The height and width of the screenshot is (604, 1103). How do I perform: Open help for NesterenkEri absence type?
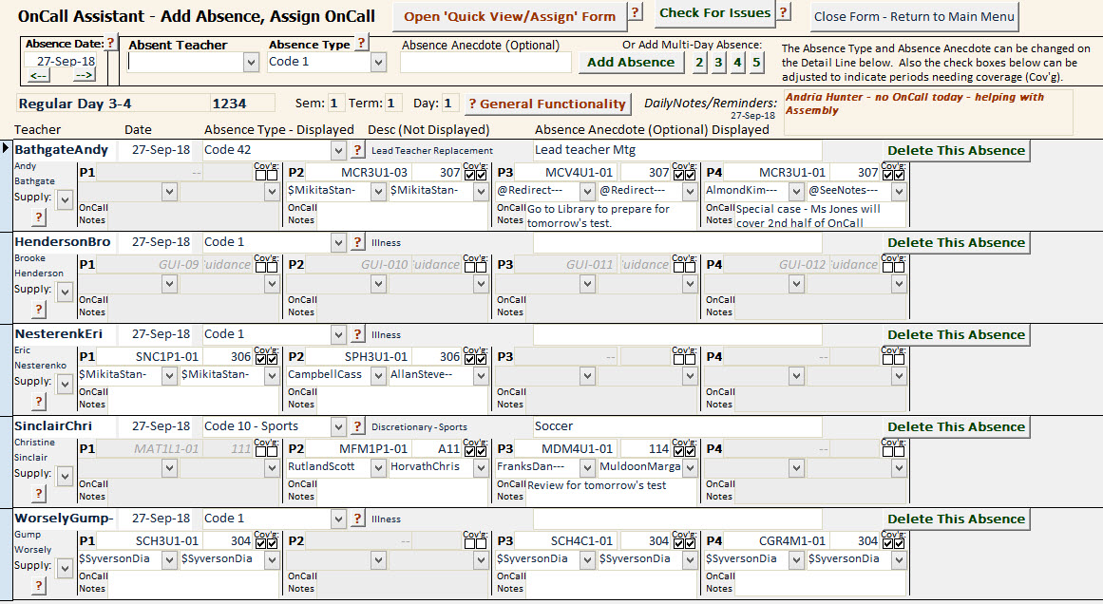point(357,334)
